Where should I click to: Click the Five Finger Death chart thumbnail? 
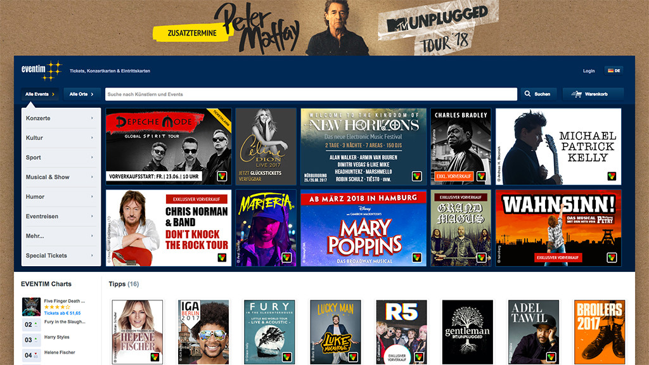31,307
